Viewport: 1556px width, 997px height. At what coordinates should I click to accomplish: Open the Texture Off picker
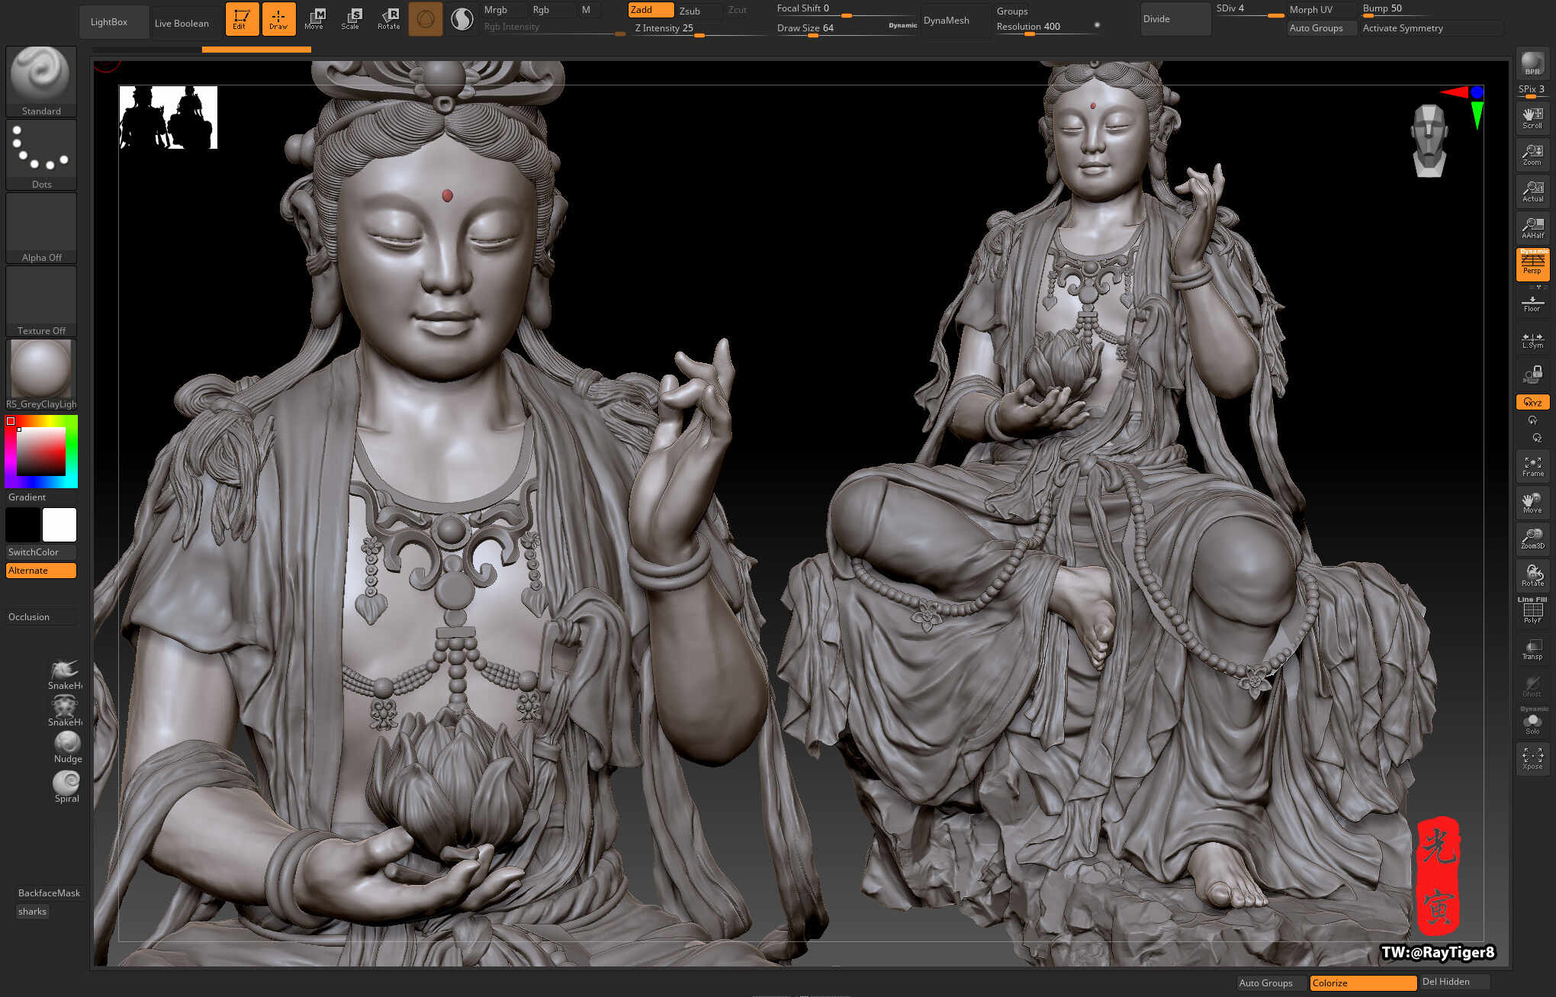click(x=41, y=301)
